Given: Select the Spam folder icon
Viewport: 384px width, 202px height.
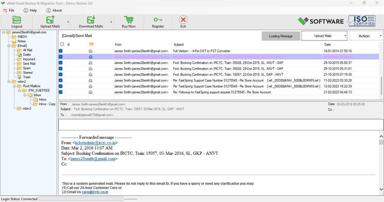Looking at the screenshot, I should [x=19, y=68].
